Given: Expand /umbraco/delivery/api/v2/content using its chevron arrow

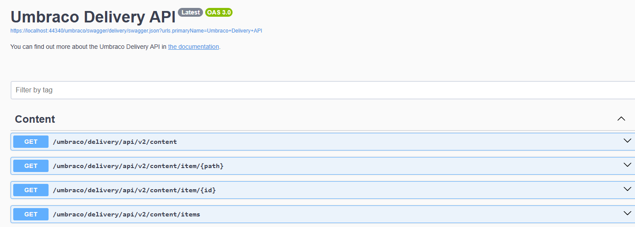Looking at the screenshot, I should (x=627, y=141).
